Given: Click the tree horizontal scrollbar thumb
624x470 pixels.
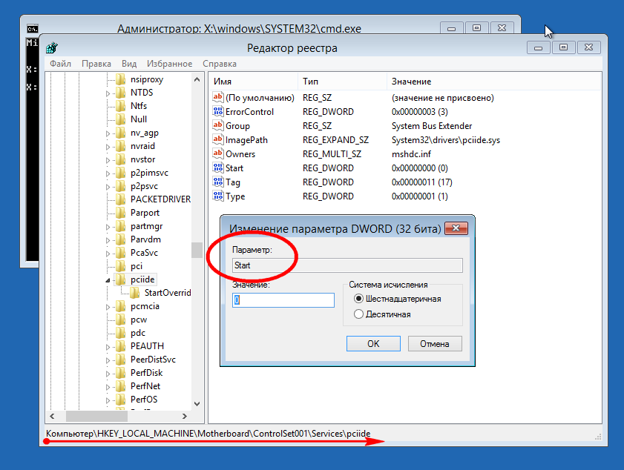Looking at the screenshot, I should (x=96, y=416).
